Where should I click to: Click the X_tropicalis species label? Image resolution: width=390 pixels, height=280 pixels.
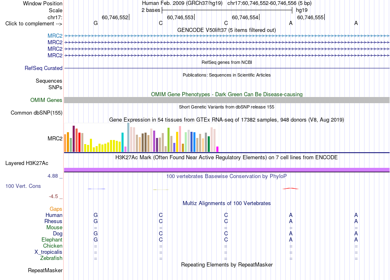pos(48,252)
